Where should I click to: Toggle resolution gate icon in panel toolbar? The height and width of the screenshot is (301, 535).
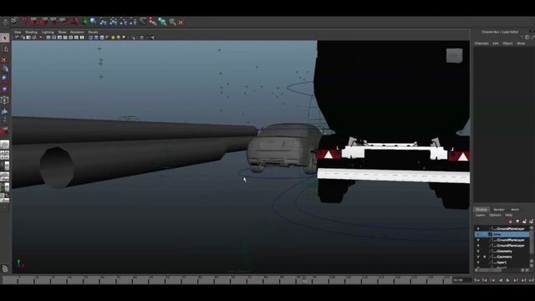59,38
